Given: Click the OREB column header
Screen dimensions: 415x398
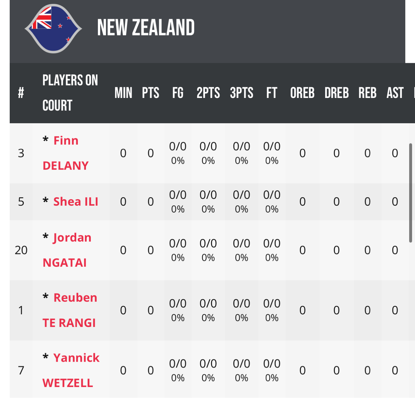Looking at the screenshot, I should click(302, 93).
